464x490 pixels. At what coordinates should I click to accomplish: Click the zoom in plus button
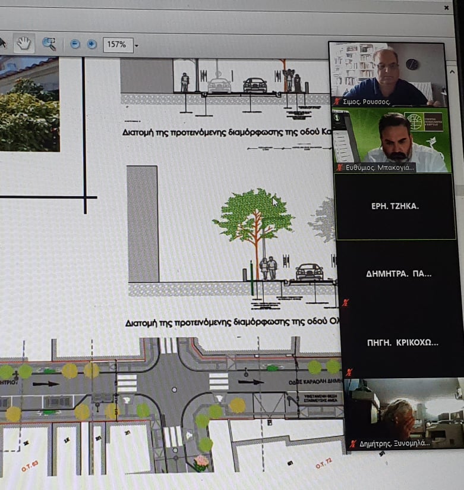[x=91, y=44]
